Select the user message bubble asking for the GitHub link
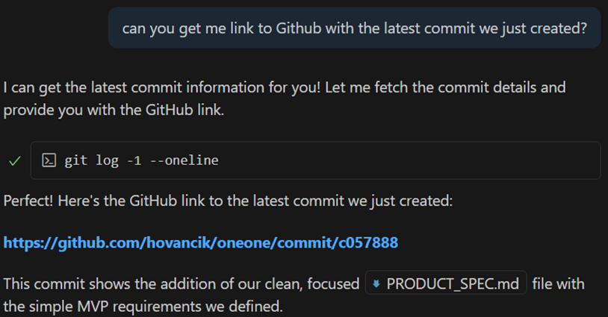The height and width of the screenshot is (317, 608). pos(354,28)
